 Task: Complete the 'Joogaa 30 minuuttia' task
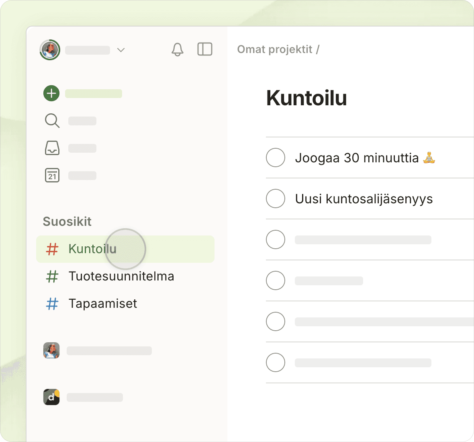click(276, 158)
